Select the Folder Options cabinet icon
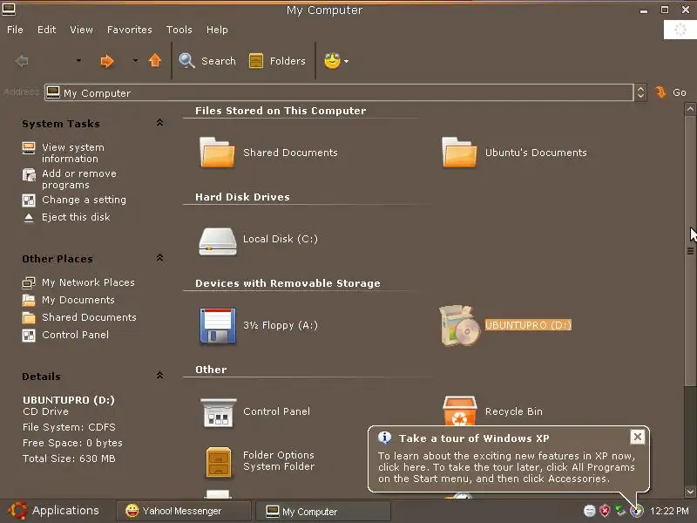 [219, 462]
